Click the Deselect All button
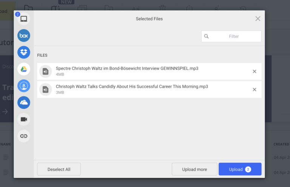 pos(59,169)
